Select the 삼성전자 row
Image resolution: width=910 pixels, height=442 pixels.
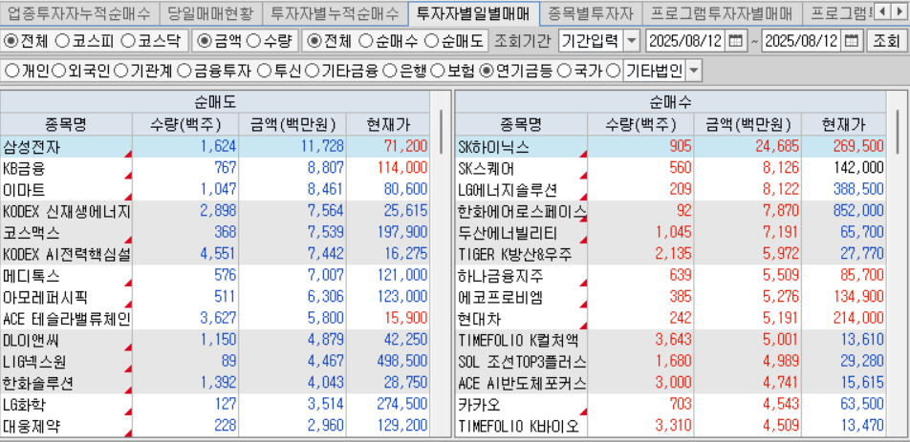215,146
